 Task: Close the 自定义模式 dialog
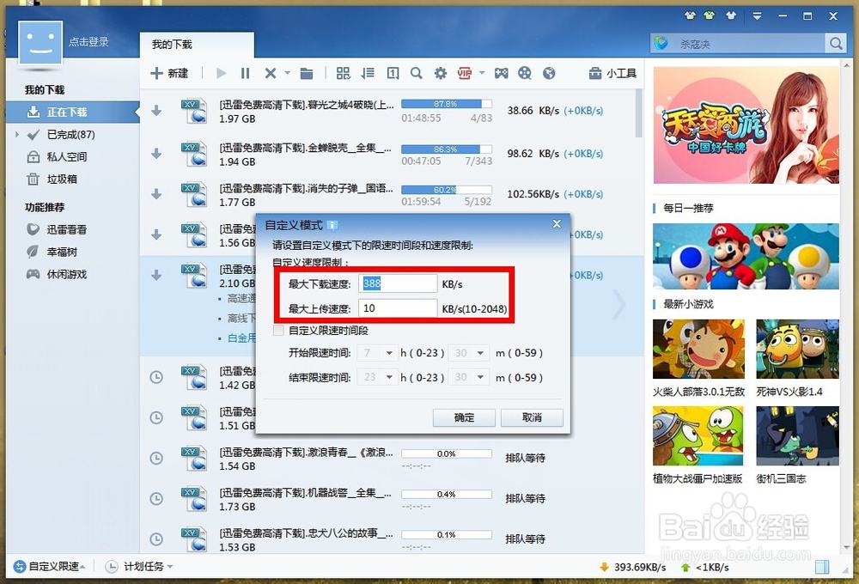(x=557, y=224)
